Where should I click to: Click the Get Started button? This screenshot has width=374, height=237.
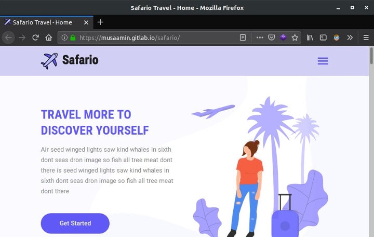pos(75,223)
